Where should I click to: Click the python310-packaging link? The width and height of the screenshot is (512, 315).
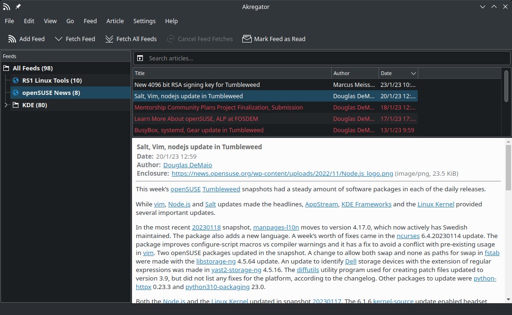tap(218, 287)
